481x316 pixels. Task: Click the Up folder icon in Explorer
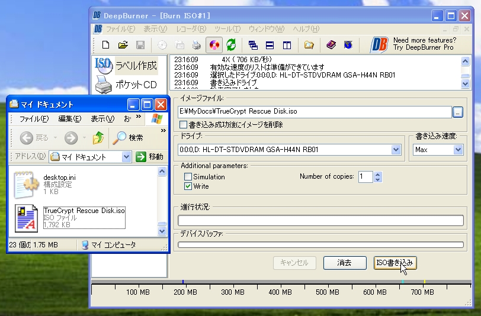[x=98, y=138]
